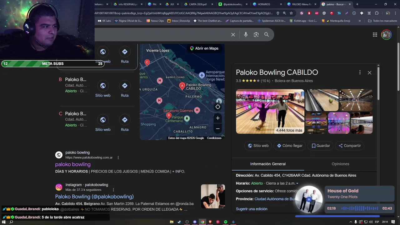400x225 pixels.
Task: Clear the Google search box with X
Action: click(x=233, y=35)
